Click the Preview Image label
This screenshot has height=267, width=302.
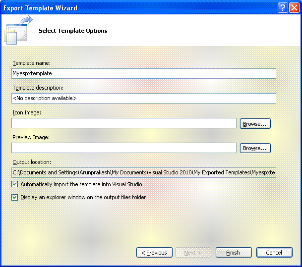click(31, 137)
